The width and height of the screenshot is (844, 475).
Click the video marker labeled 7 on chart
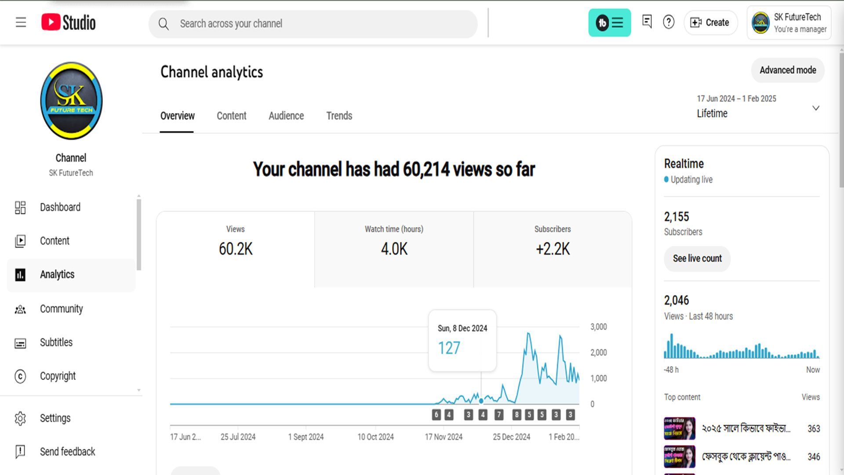tap(498, 414)
